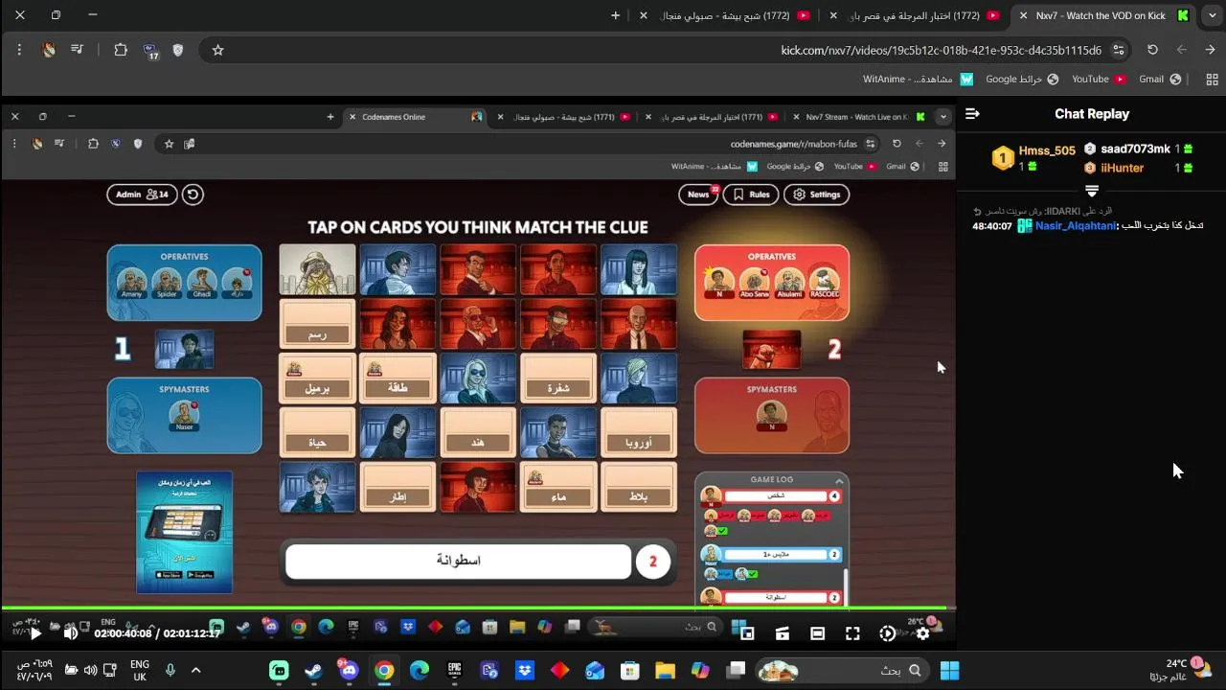The width and height of the screenshot is (1226, 690).
Task: Open the Chrome three-dot menu
Action: [x=19, y=50]
